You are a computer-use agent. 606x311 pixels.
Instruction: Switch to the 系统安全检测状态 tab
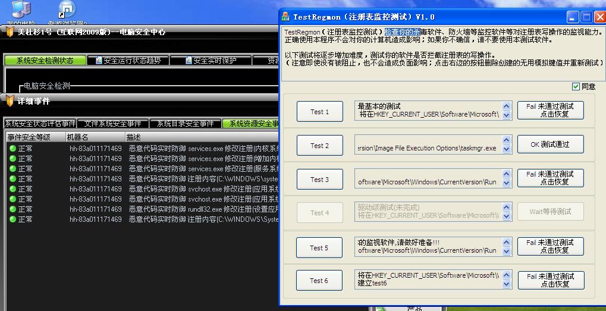click(x=45, y=60)
